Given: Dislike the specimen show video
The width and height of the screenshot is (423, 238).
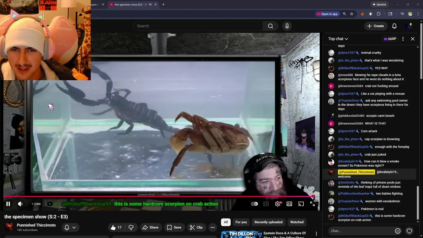Looking at the screenshot, I should pyautogui.click(x=131, y=227).
